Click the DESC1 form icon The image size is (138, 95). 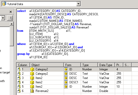click(x=66, y=82)
